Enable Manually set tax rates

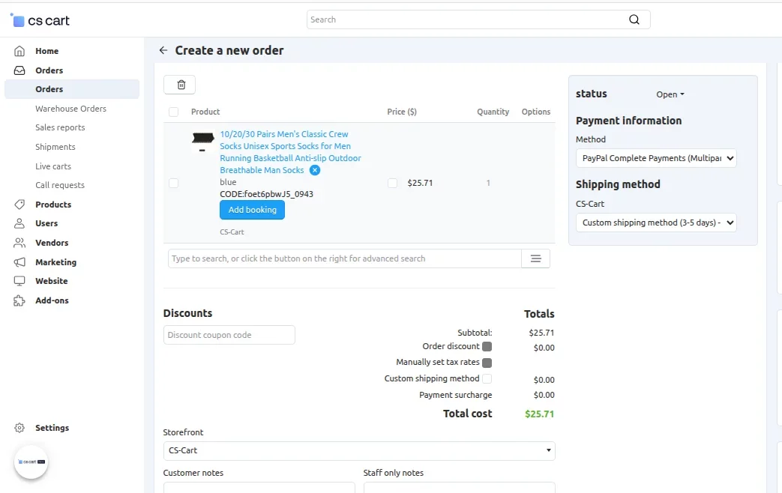click(487, 362)
